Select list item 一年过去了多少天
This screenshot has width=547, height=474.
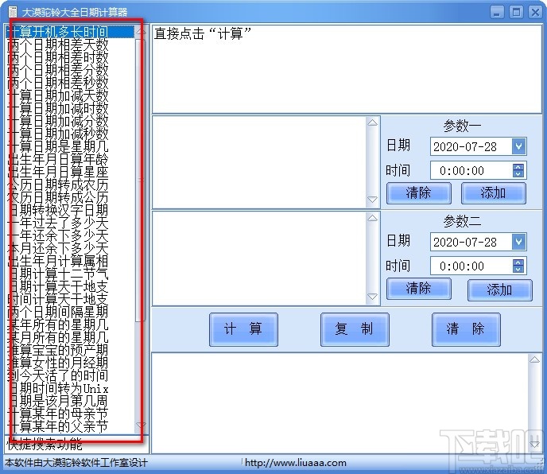point(70,223)
